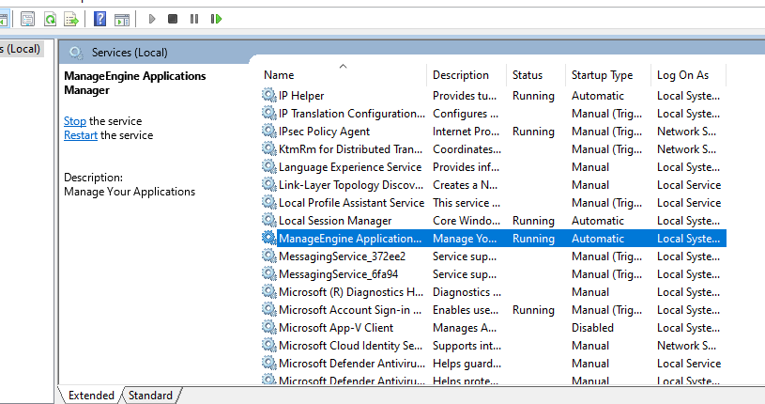Screen dimensions: 765x404
Task: Click the 'Core Windo...' description cell
Action: [x=467, y=221]
